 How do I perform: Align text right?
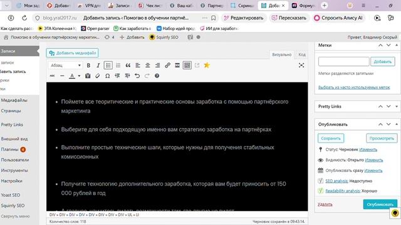[x=158, y=65]
